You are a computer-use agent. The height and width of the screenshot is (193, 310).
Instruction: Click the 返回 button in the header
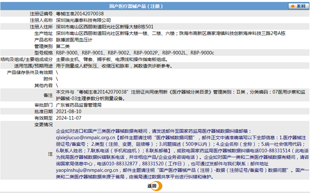point(298,6)
